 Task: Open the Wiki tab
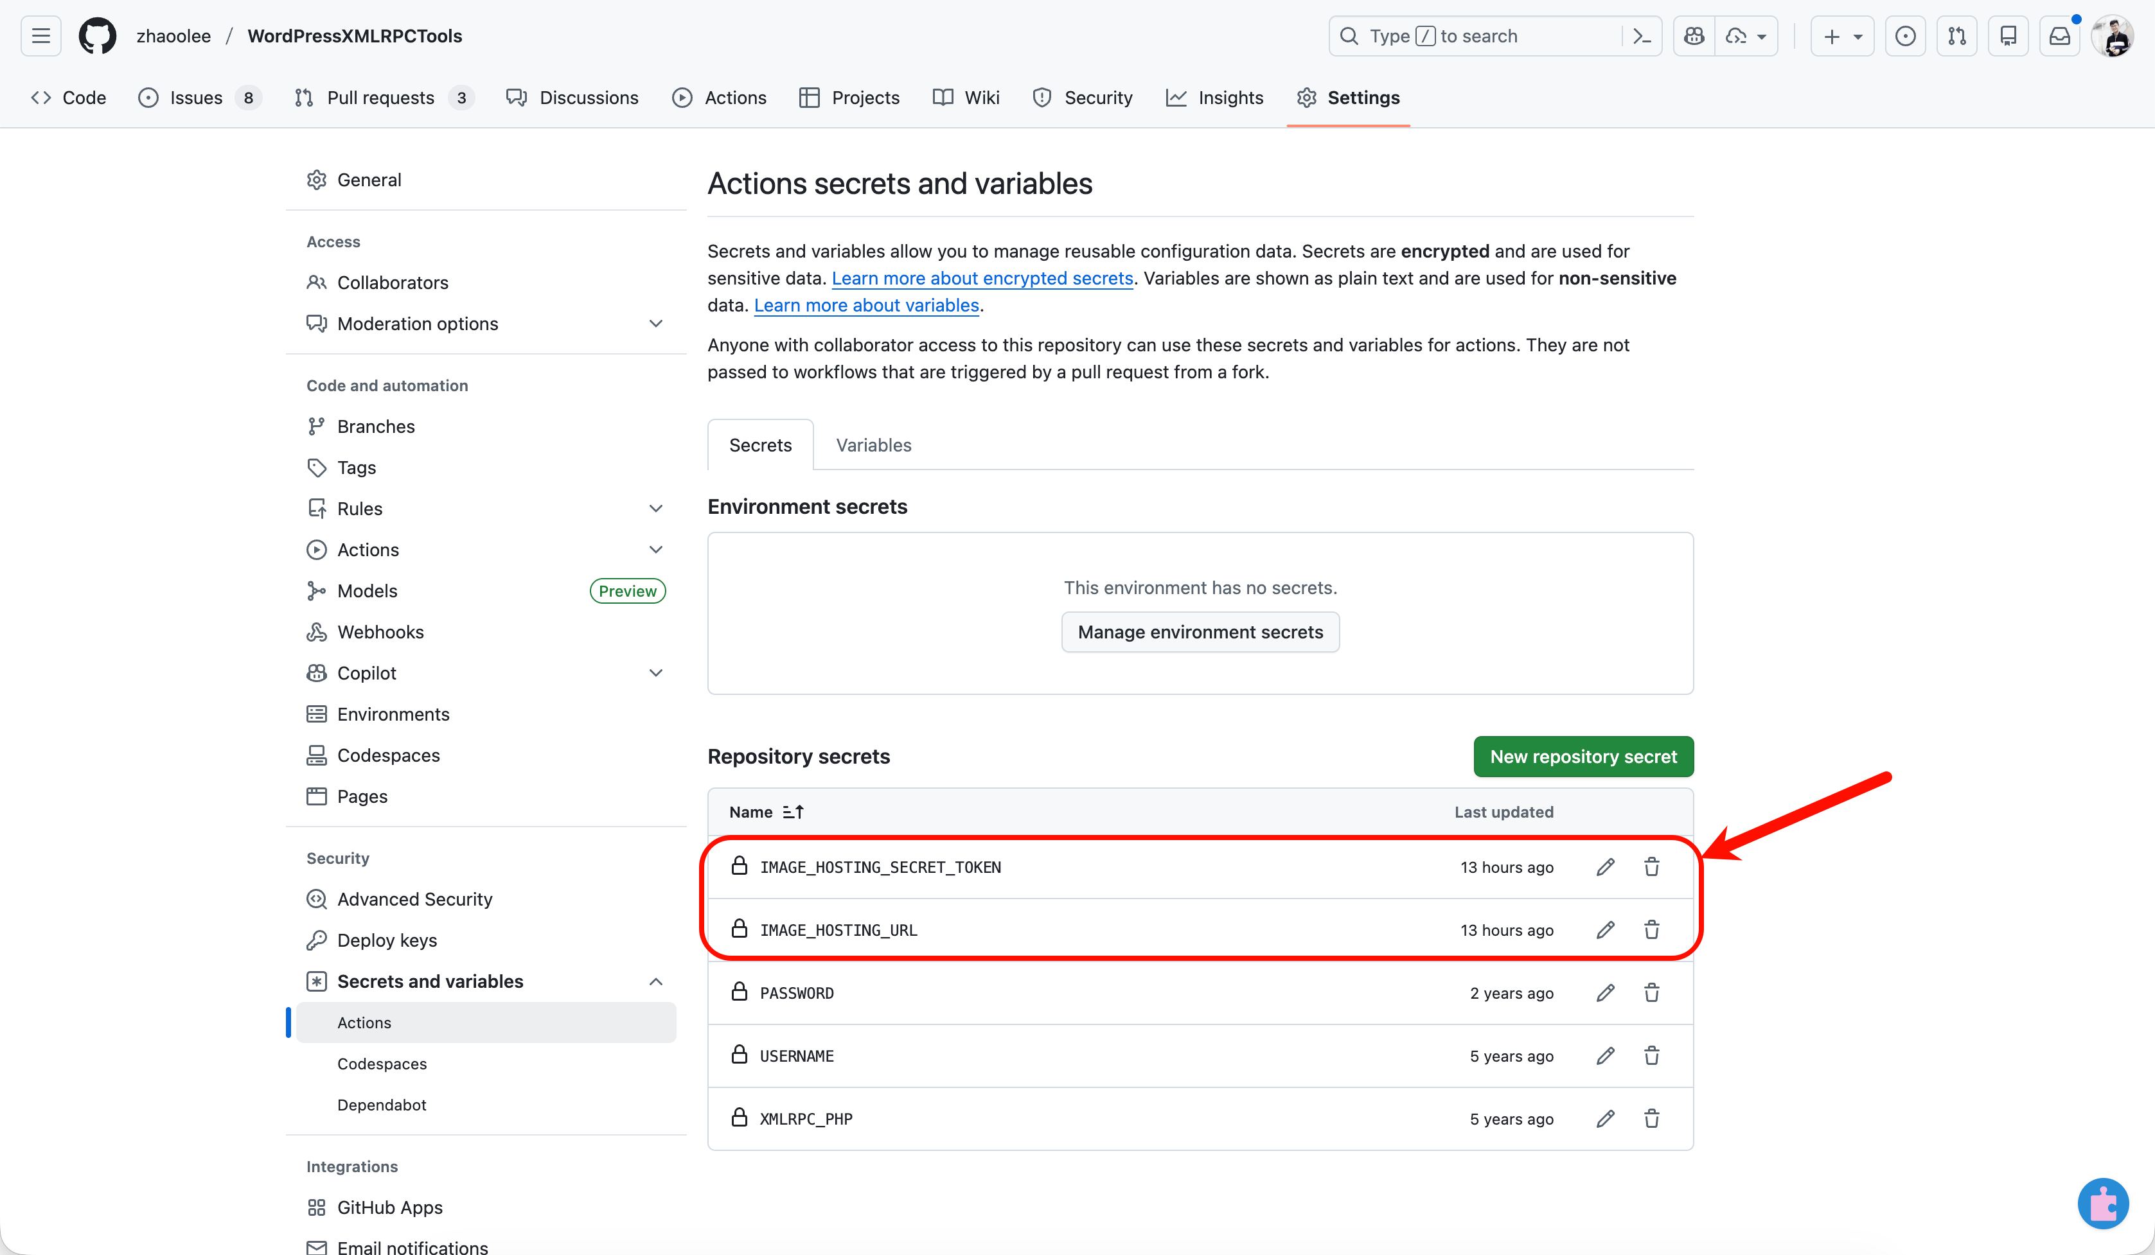pos(966,98)
